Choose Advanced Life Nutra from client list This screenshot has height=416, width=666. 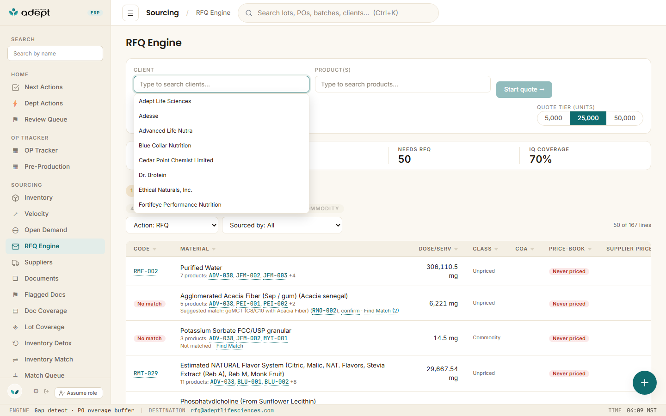222,131
